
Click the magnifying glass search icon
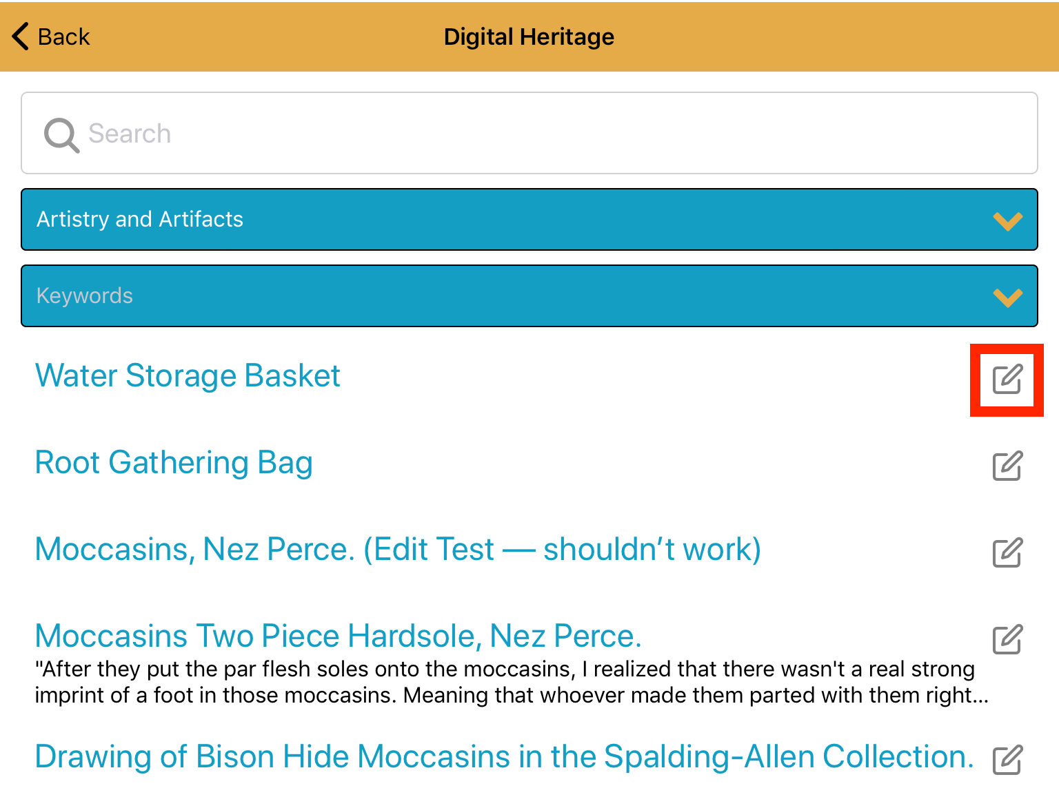[61, 134]
